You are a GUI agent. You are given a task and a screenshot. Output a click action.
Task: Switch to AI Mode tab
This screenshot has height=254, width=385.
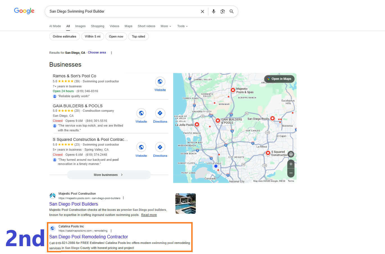[55, 26]
